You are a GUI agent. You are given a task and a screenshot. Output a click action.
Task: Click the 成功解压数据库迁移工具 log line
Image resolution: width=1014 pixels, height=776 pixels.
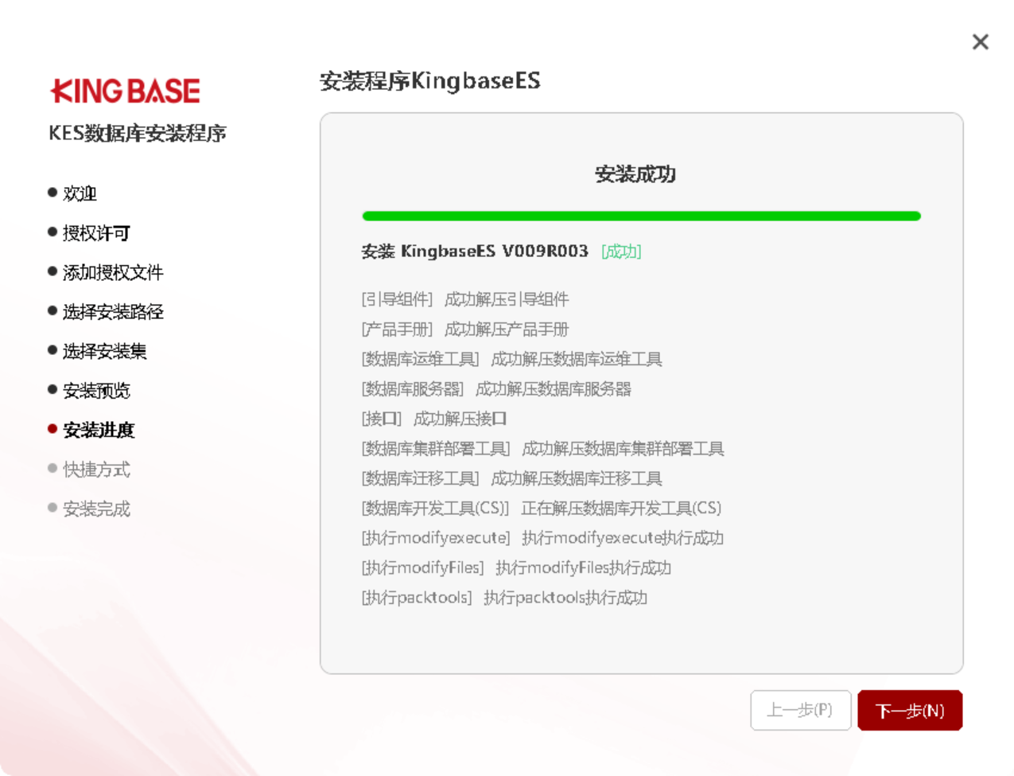pos(577,478)
